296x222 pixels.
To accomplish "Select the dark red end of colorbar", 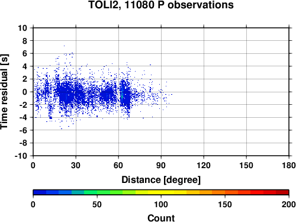I will pyautogui.click(x=282, y=192).
